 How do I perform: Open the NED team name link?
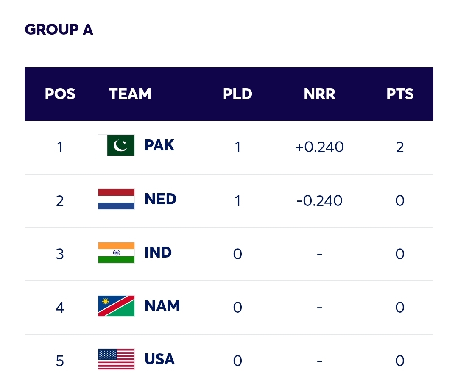click(x=160, y=199)
